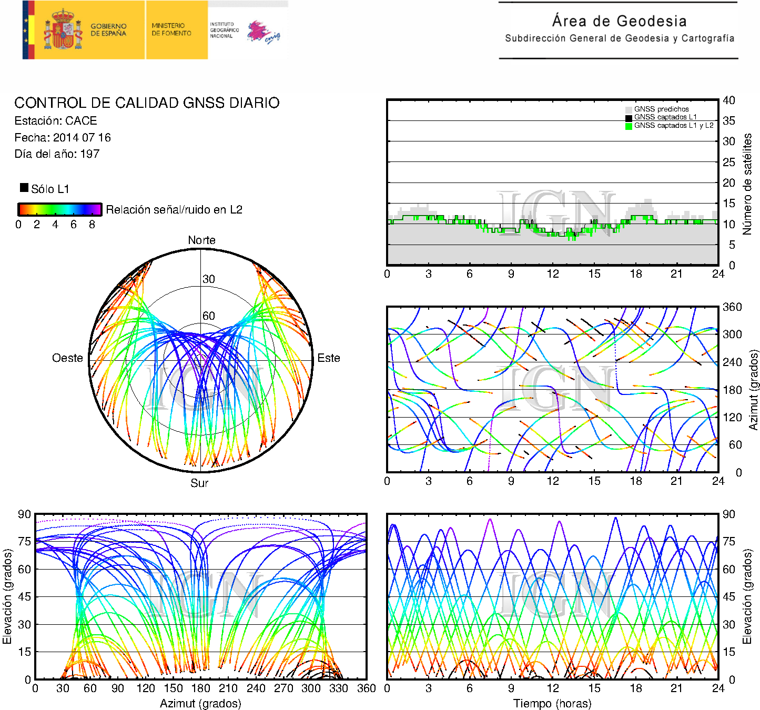
Task: Select the black Sólo L1 legend square
Action: [24, 188]
